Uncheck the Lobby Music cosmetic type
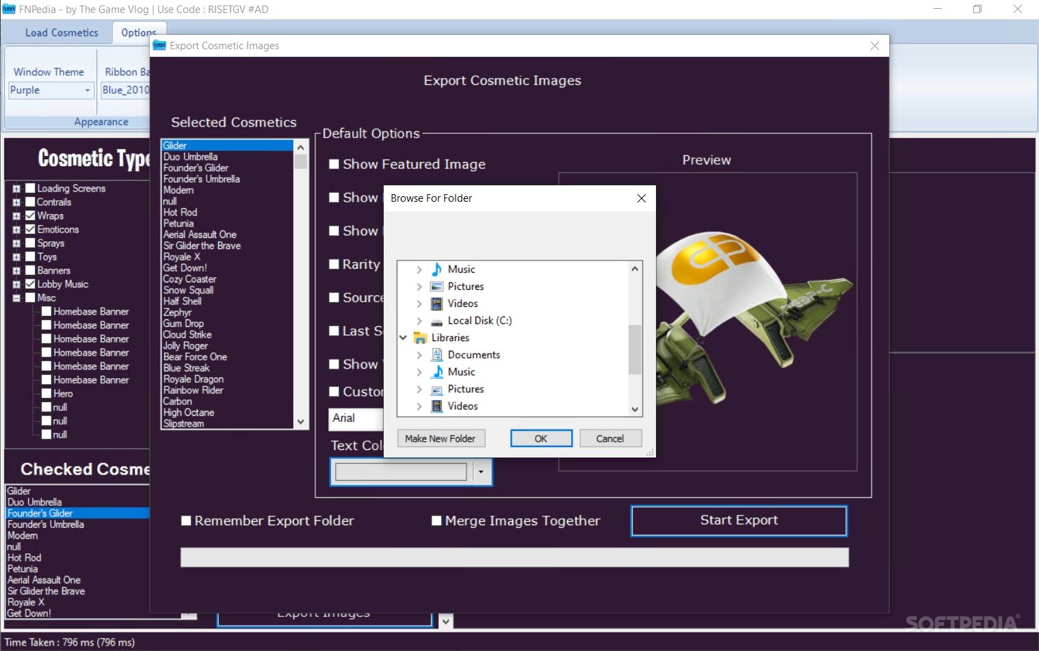The image size is (1039, 651). (x=30, y=284)
